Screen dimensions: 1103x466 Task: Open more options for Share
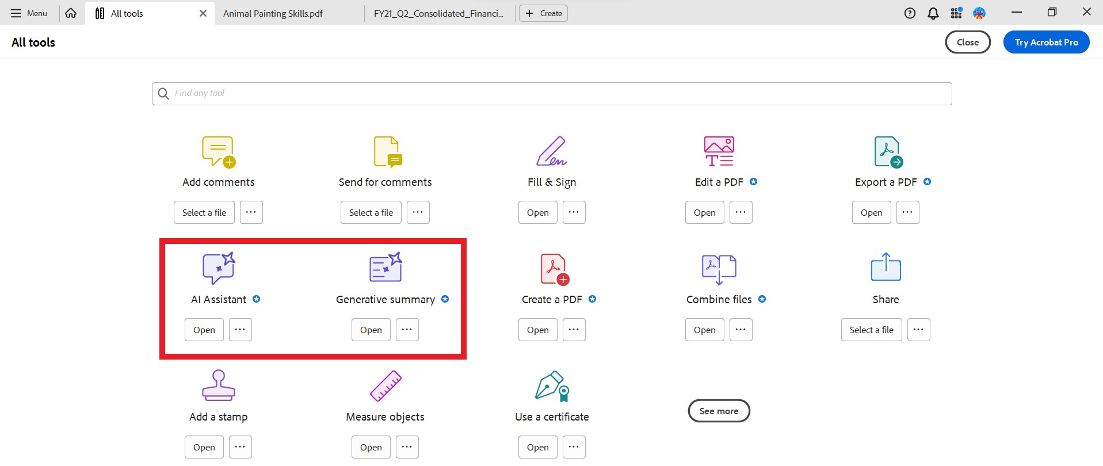pyautogui.click(x=919, y=330)
